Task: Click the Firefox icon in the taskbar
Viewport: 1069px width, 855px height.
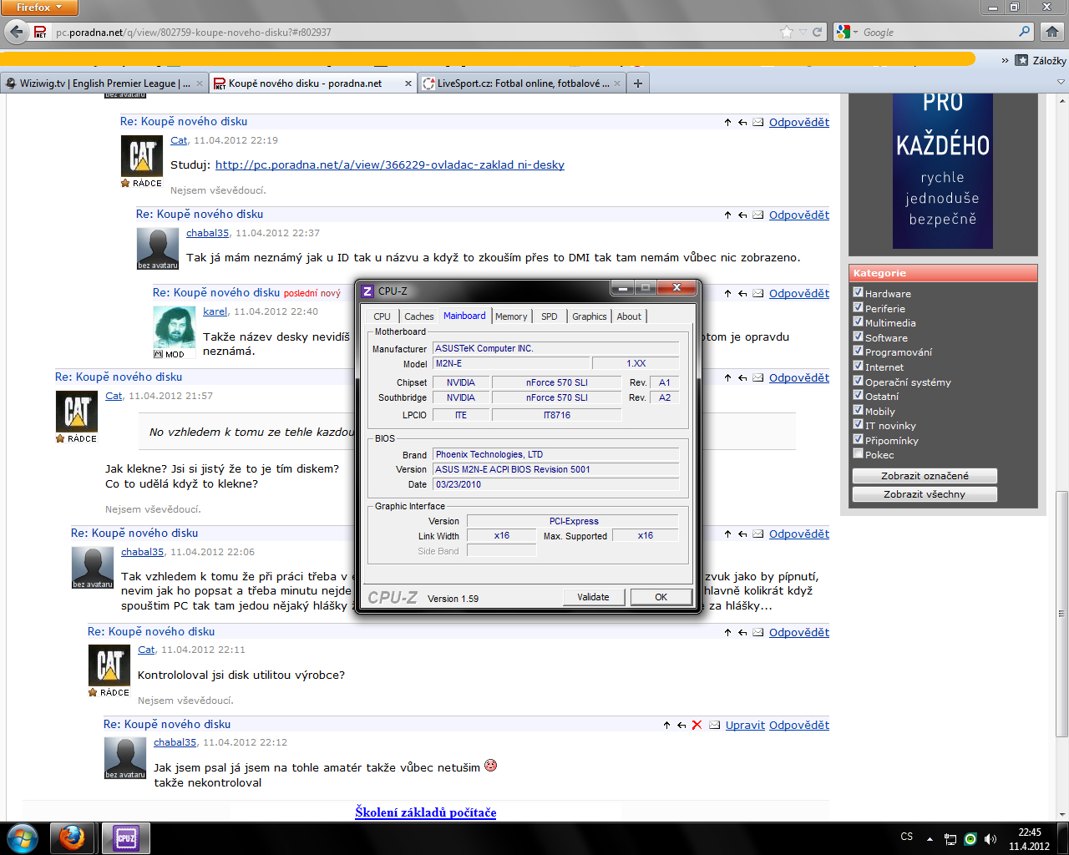Action: coord(73,837)
